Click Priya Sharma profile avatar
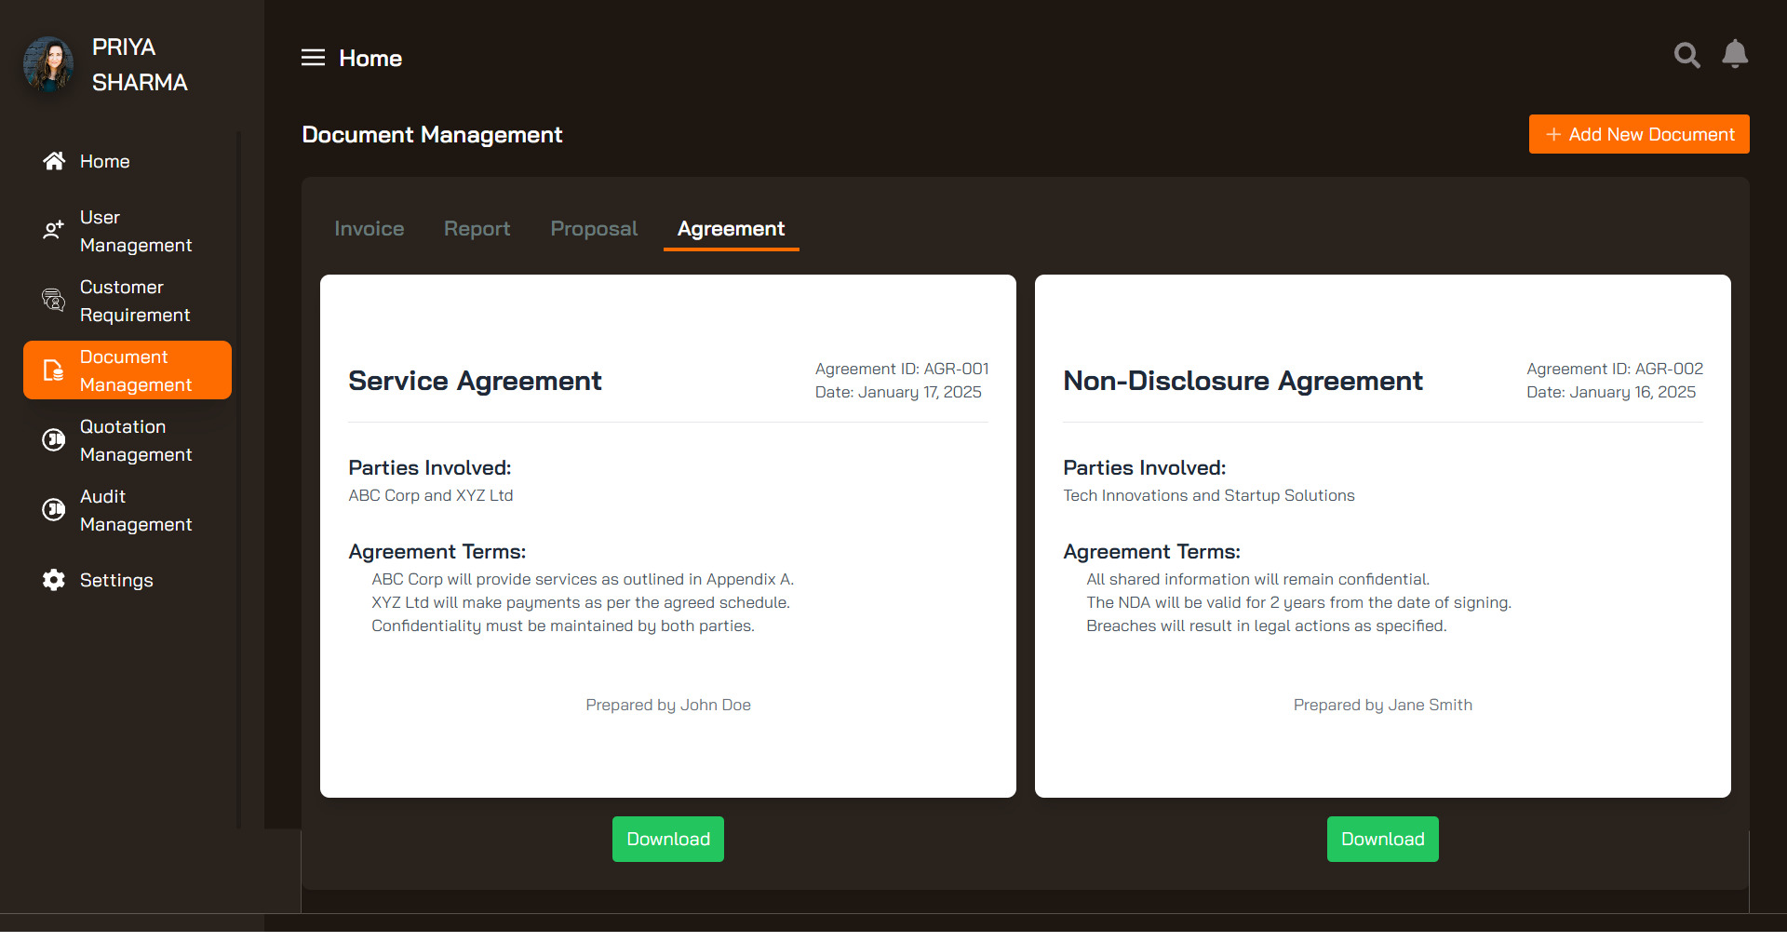This screenshot has height=942, width=1787. 48,64
